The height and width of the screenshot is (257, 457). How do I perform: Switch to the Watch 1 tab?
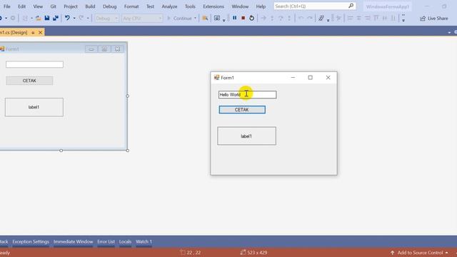coord(144,241)
